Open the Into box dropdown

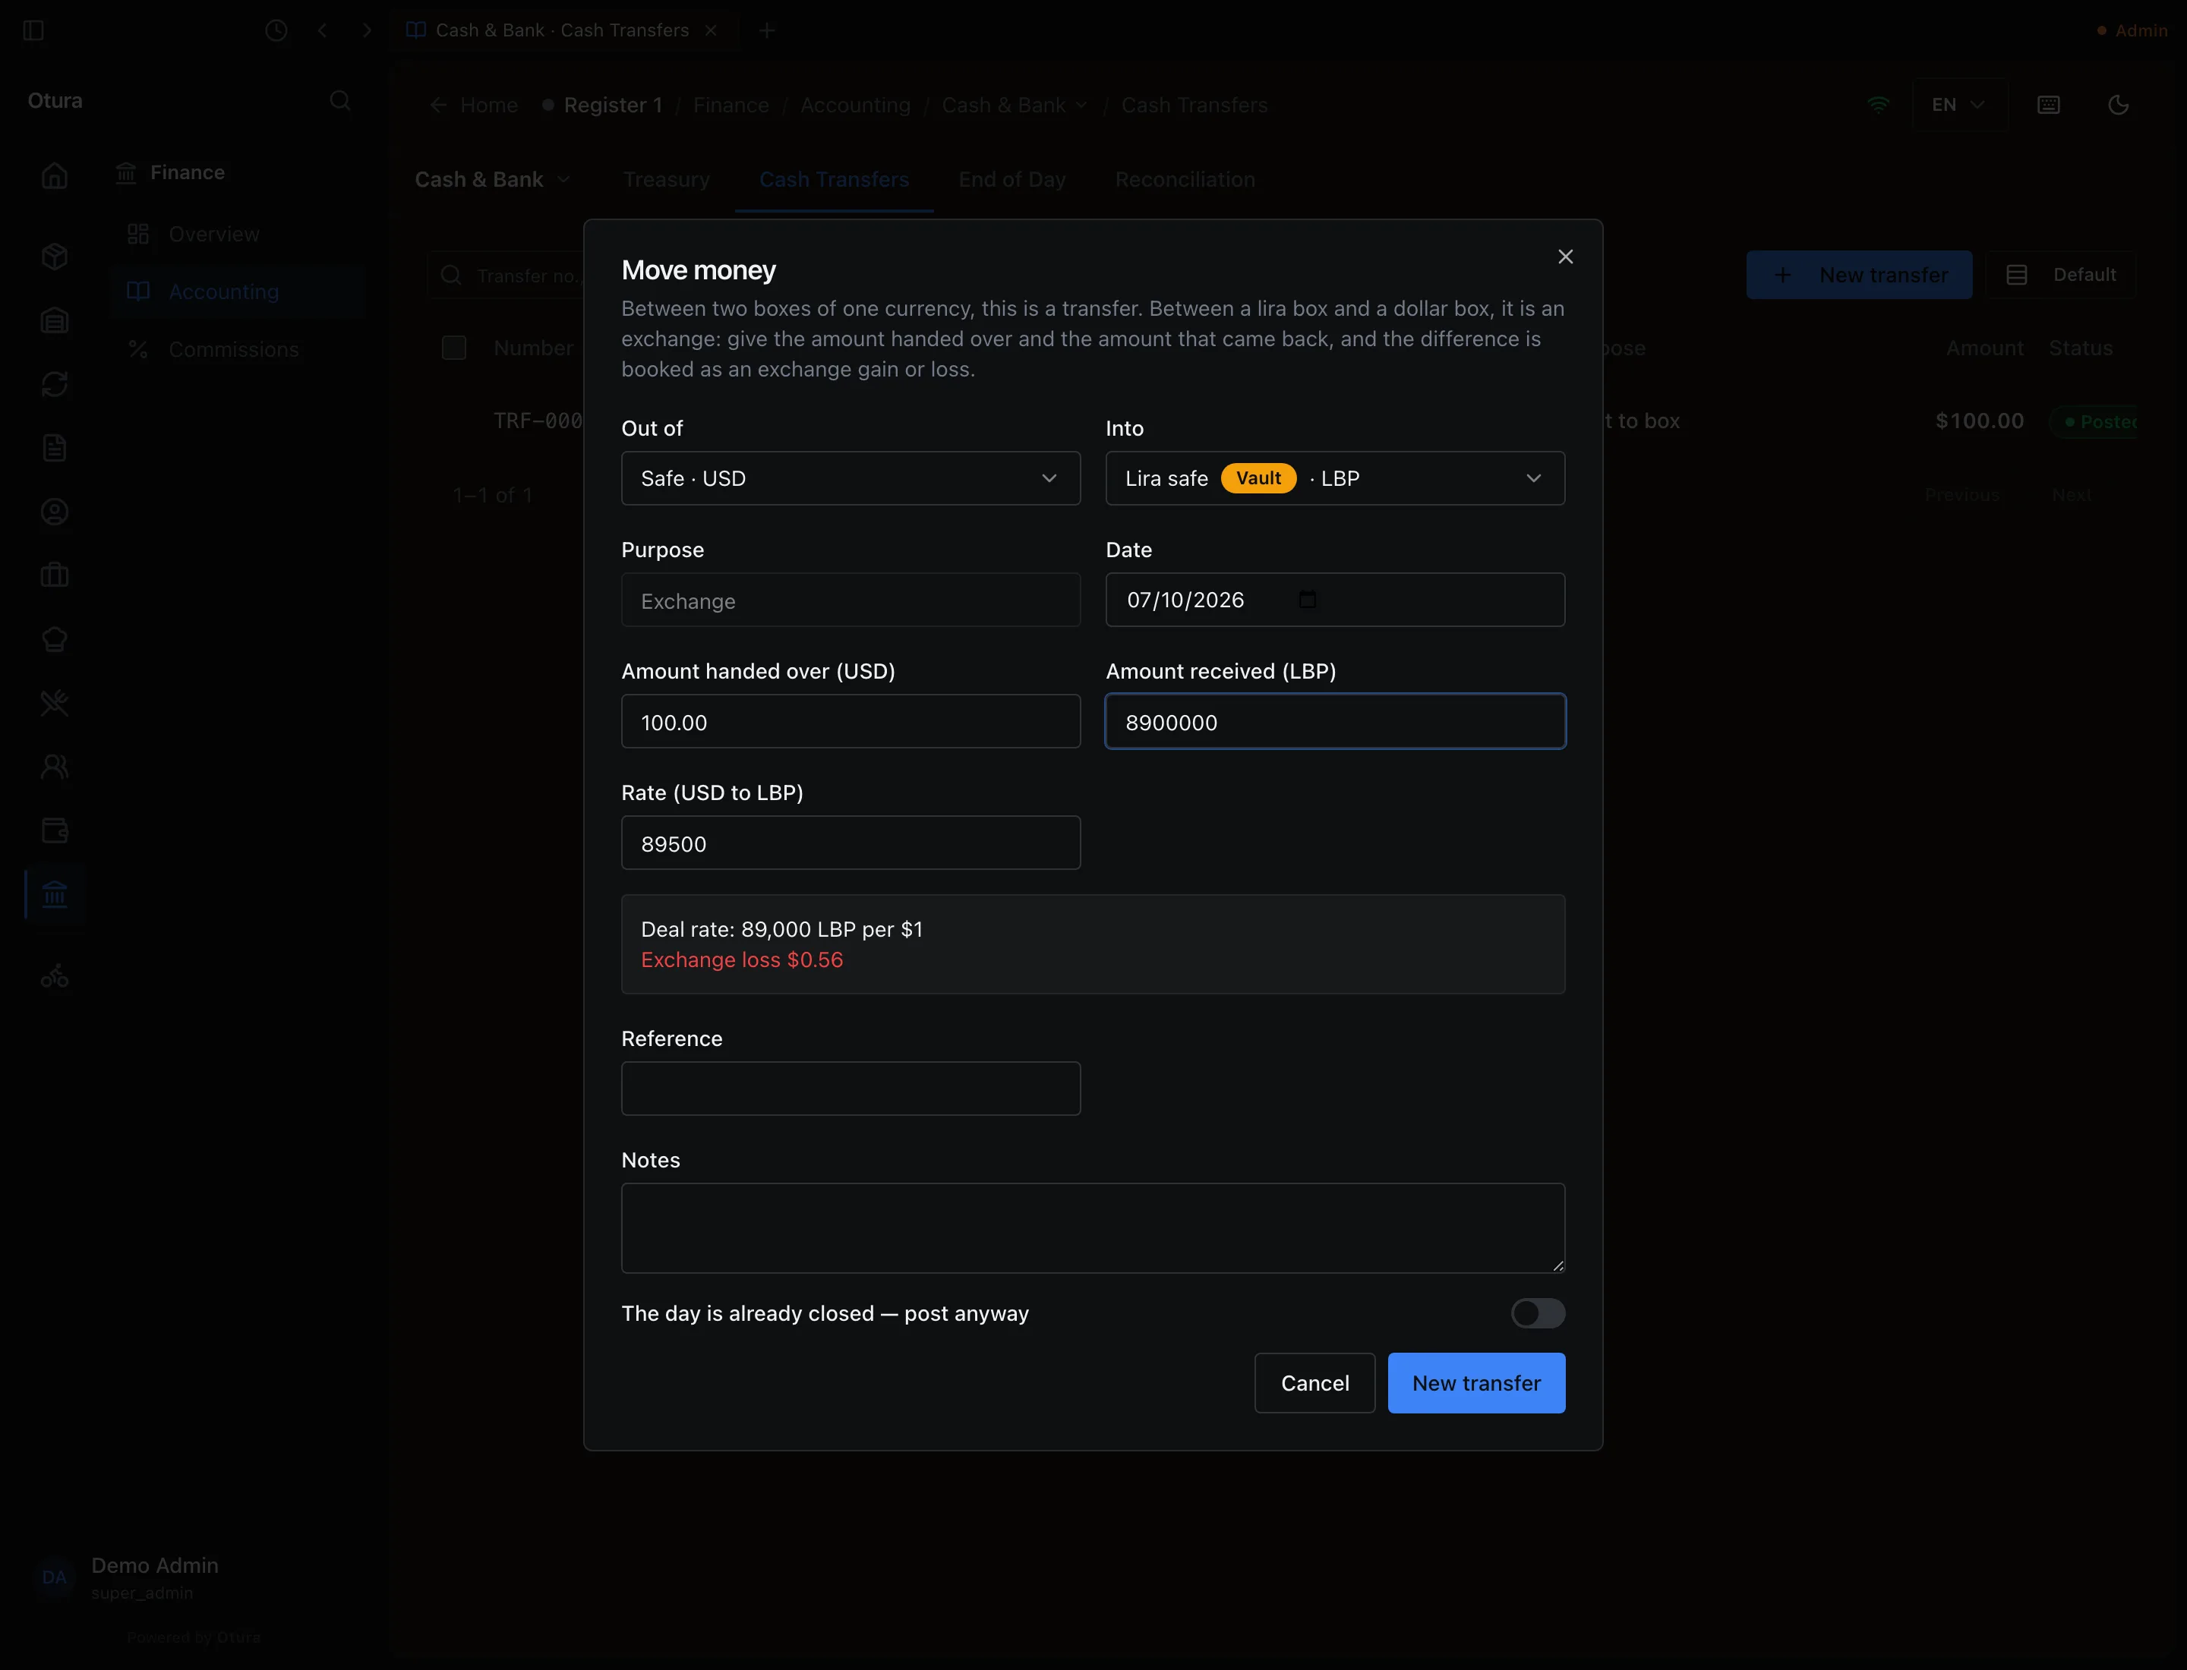[x=1335, y=478]
